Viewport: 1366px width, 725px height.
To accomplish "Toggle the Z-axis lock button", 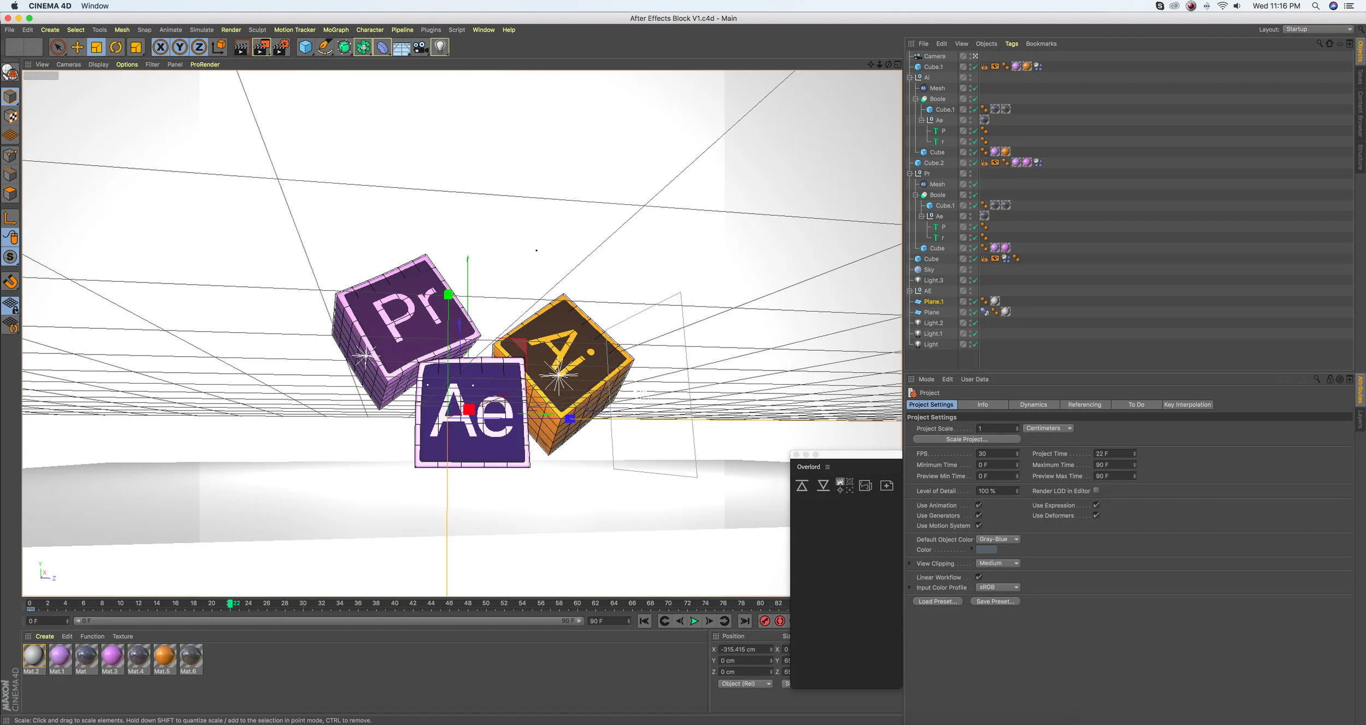I will [199, 48].
